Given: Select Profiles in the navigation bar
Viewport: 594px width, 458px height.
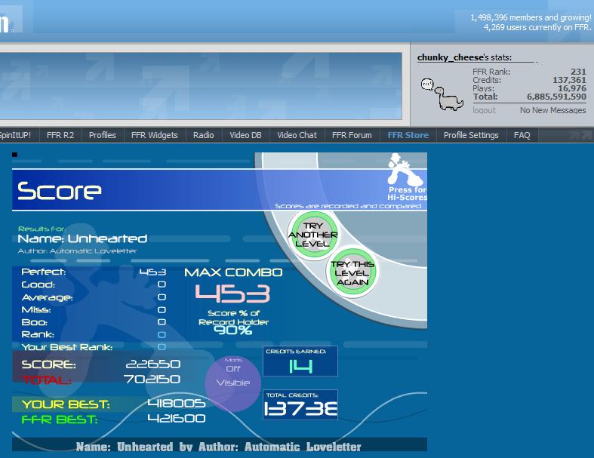Looking at the screenshot, I should click(103, 135).
